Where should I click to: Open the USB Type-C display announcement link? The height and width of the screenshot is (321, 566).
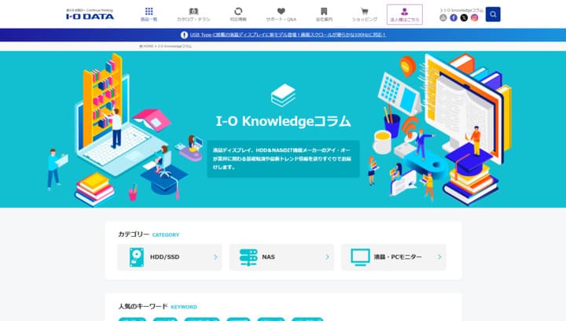point(288,35)
